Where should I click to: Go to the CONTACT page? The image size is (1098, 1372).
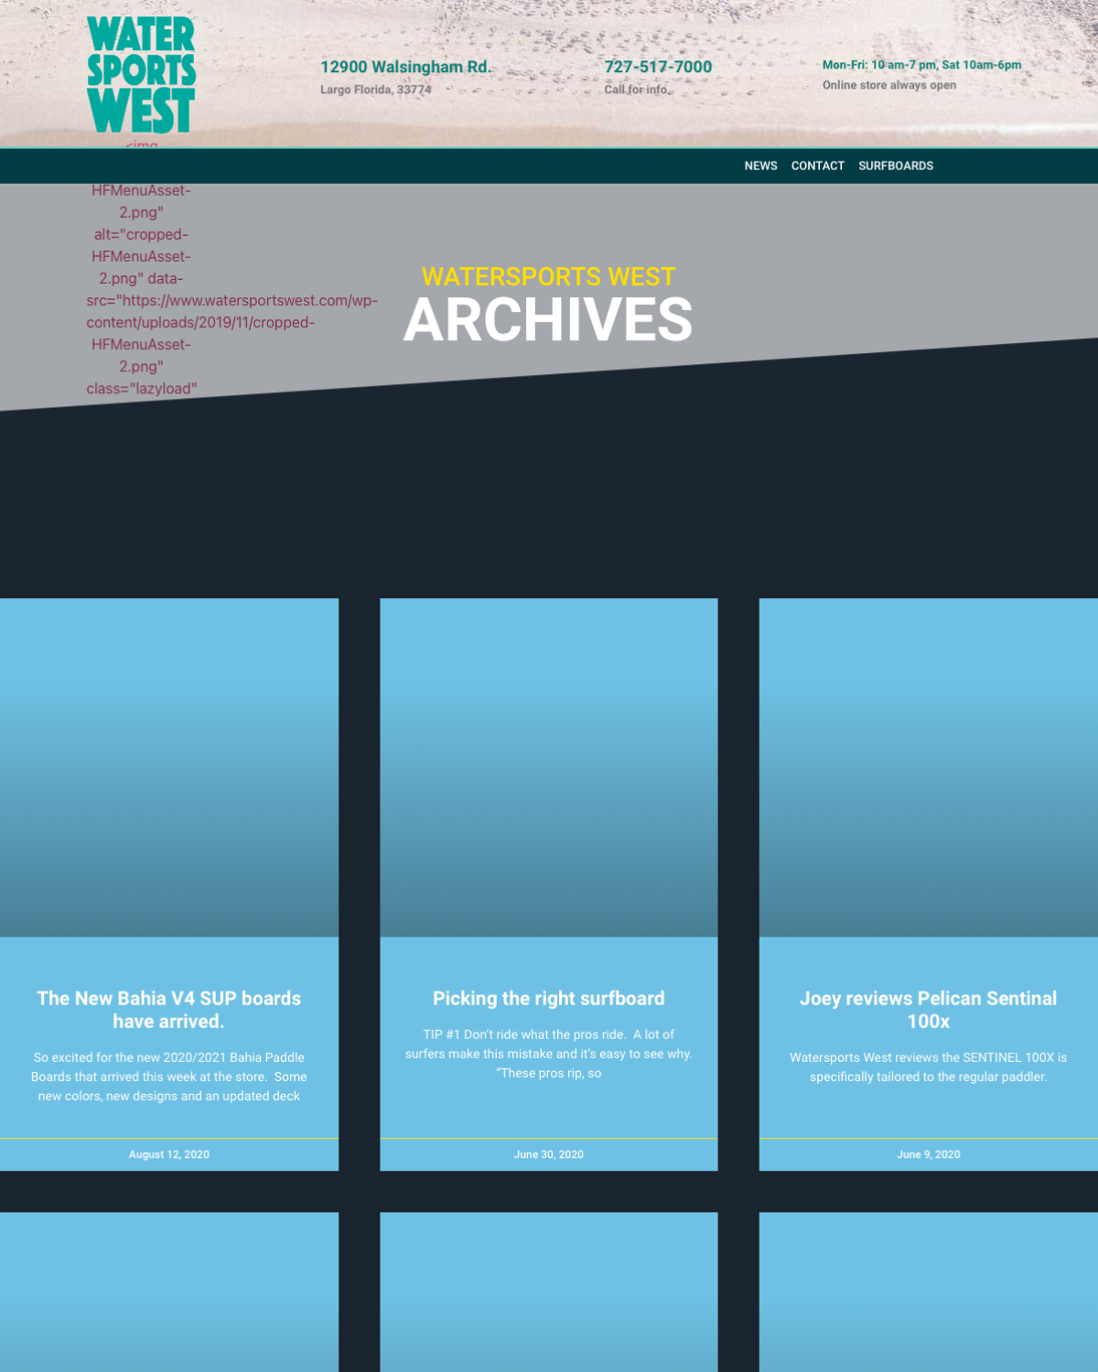coord(817,166)
